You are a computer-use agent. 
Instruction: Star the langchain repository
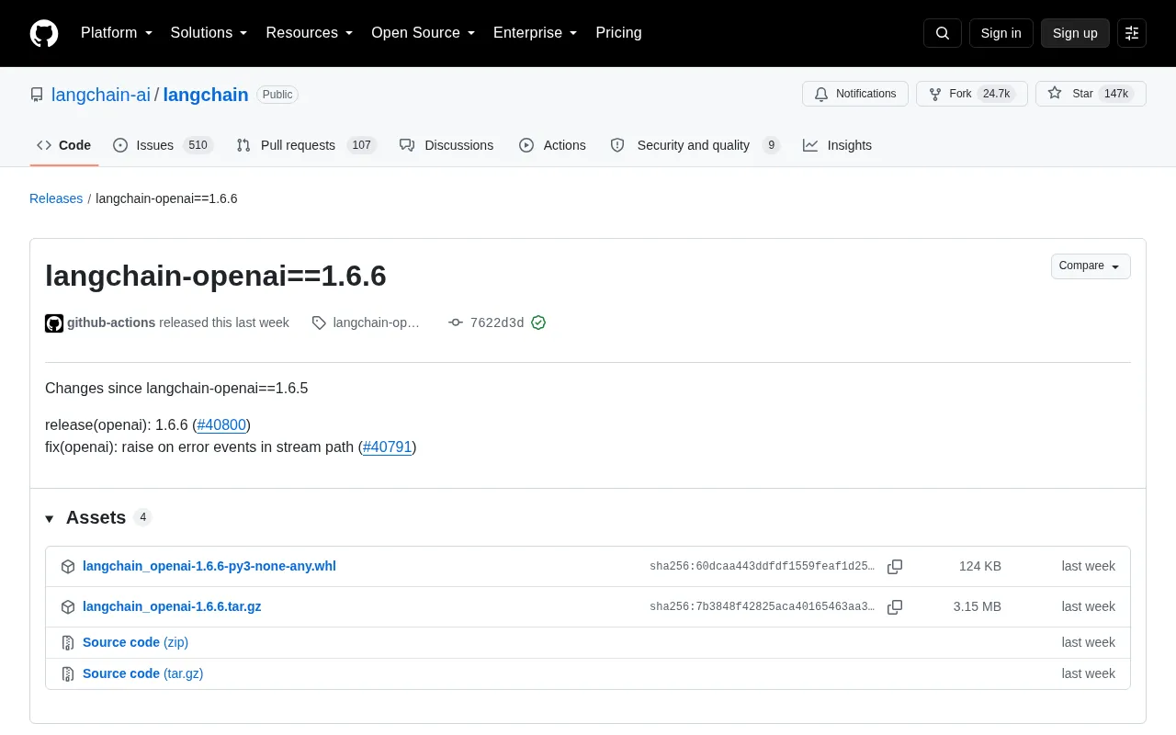tap(1091, 94)
